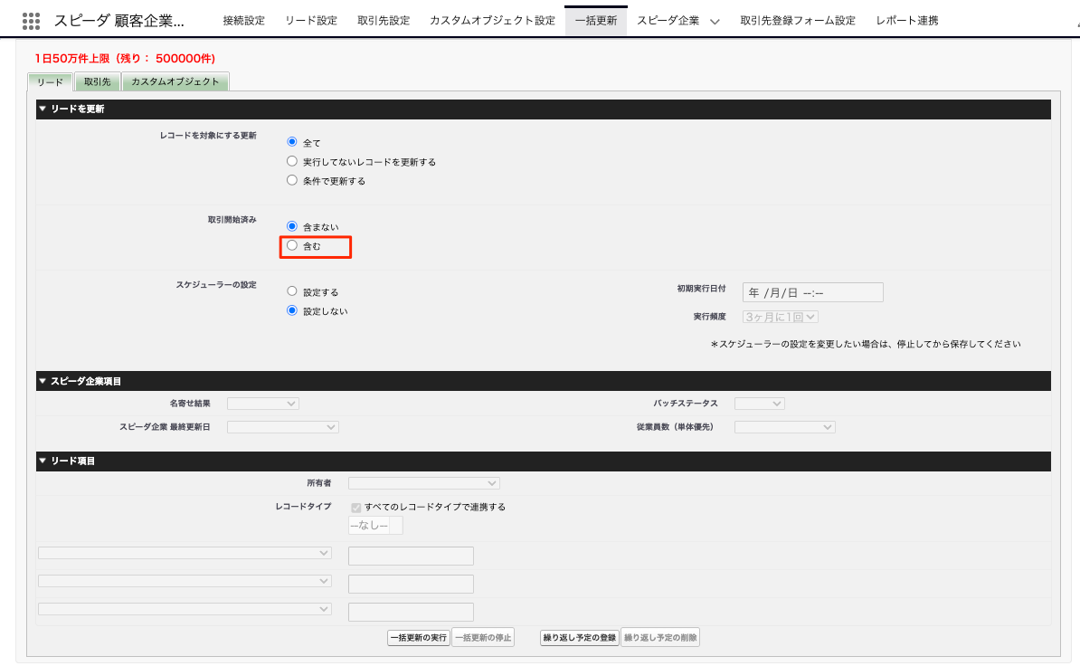Collapse the リード項目 section triangle

pyautogui.click(x=43, y=461)
